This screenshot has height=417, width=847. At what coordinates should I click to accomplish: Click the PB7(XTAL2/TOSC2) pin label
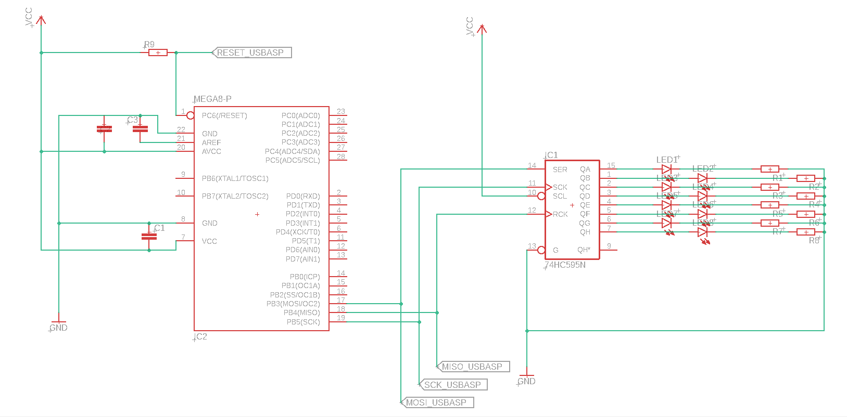click(235, 196)
